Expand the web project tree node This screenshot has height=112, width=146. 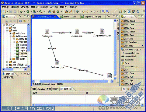pos(7,27)
